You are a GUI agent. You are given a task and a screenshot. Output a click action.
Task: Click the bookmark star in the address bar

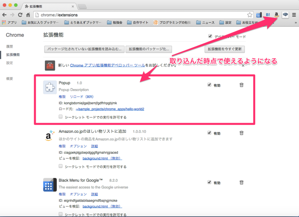coord(249,15)
